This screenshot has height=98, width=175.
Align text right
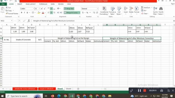coord(54,13)
